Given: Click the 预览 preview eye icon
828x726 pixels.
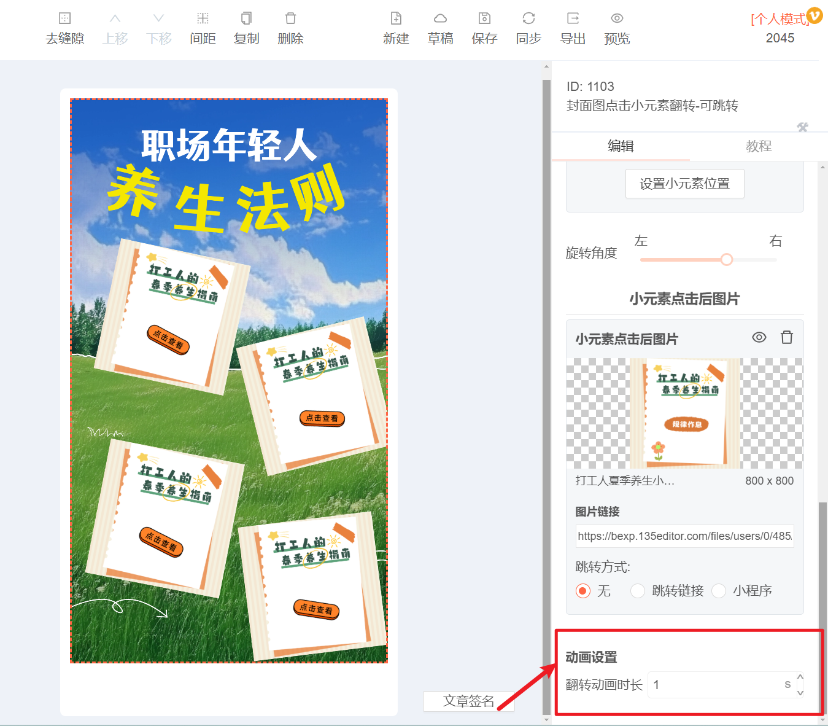Looking at the screenshot, I should (x=617, y=18).
